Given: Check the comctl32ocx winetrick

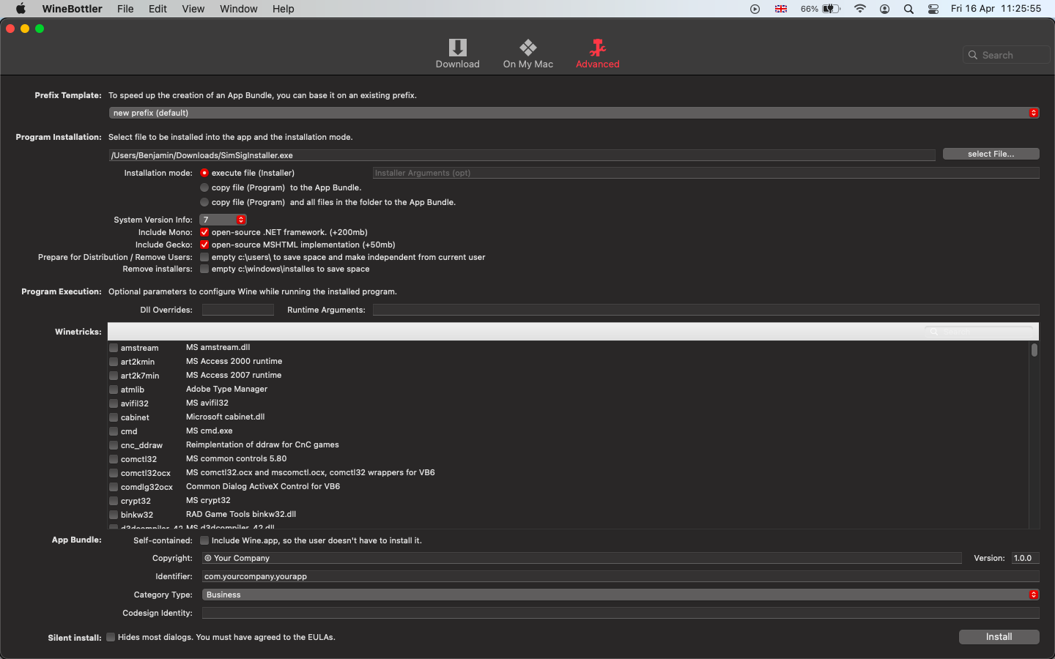Looking at the screenshot, I should click(114, 473).
